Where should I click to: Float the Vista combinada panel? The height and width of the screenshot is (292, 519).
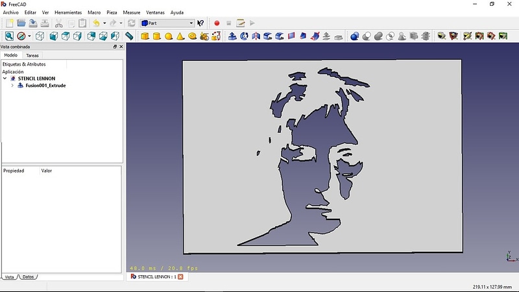click(115, 47)
